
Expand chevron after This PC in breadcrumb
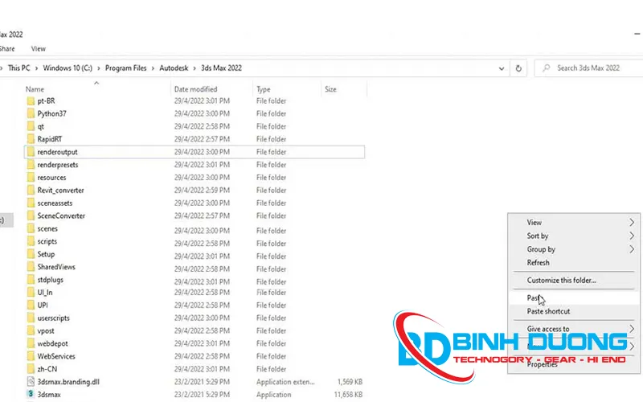click(x=36, y=68)
